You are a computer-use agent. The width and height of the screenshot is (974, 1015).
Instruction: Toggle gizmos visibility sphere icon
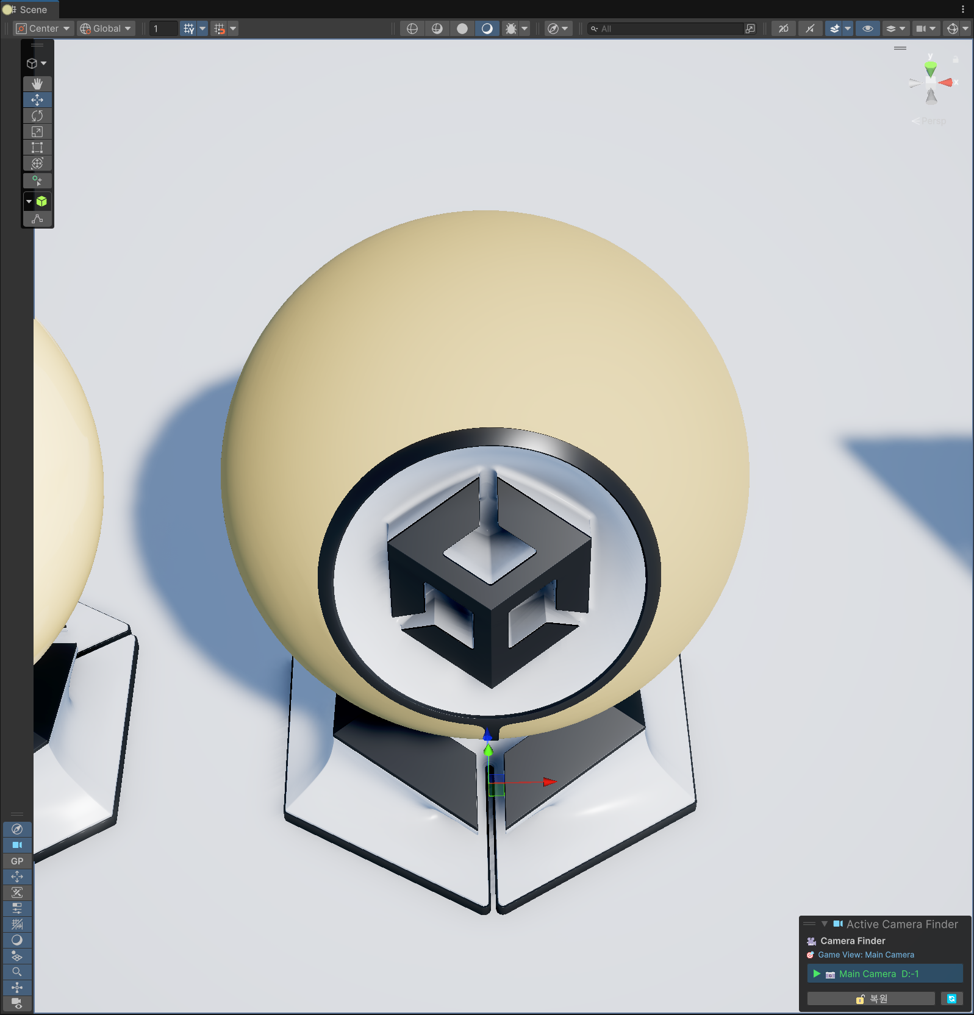pos(952,29)
